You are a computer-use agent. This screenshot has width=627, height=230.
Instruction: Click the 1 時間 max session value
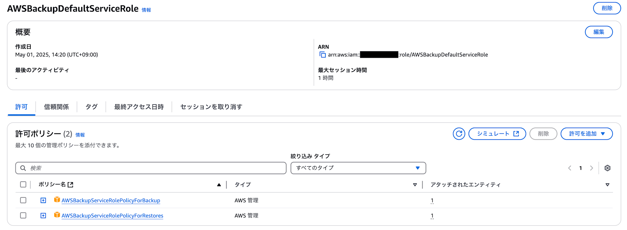point(326,78)
